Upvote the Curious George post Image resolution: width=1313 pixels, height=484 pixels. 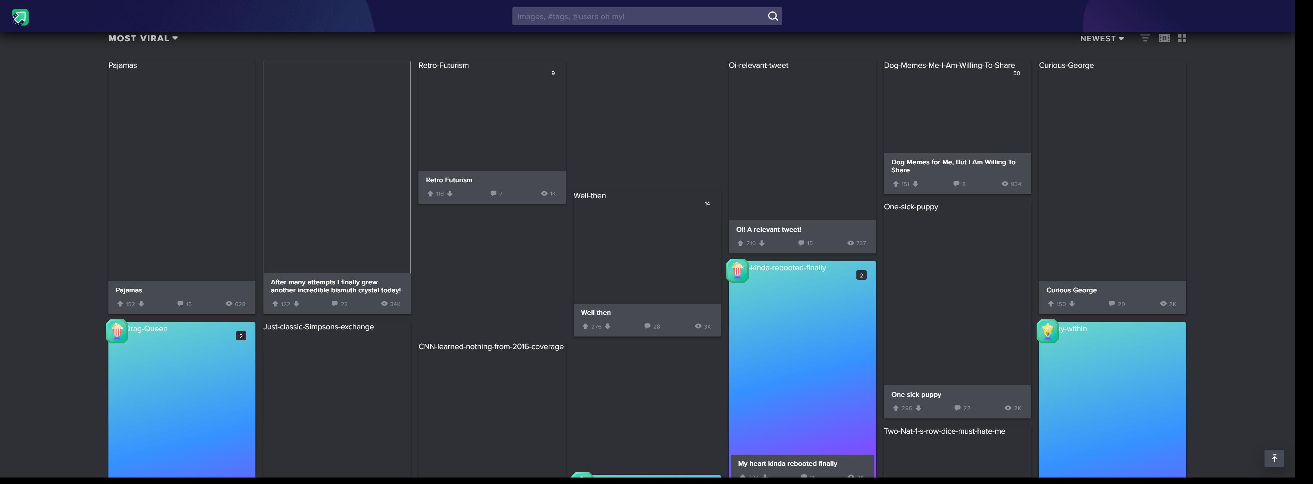tap(1051, 304)
